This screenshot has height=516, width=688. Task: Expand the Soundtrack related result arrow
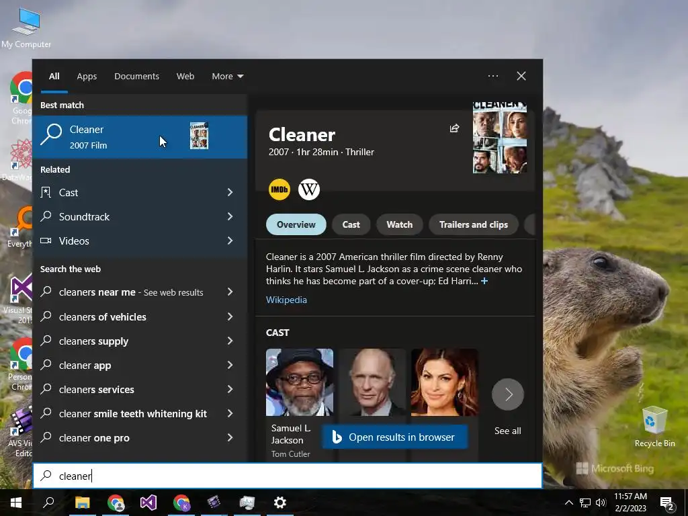coord(230,216)
